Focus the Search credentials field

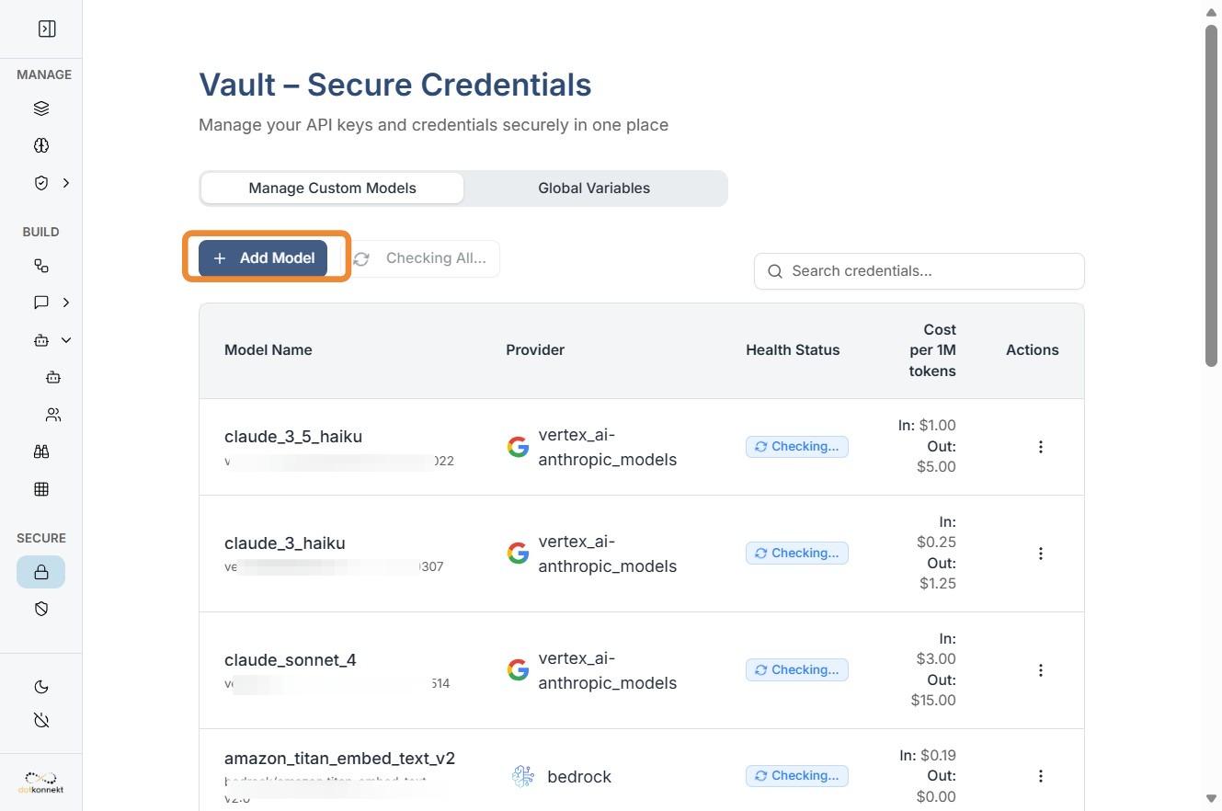click(x=929, y=271)
